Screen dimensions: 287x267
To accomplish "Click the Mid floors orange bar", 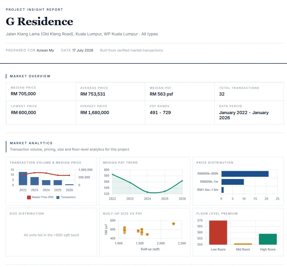I will click(243, 244).
